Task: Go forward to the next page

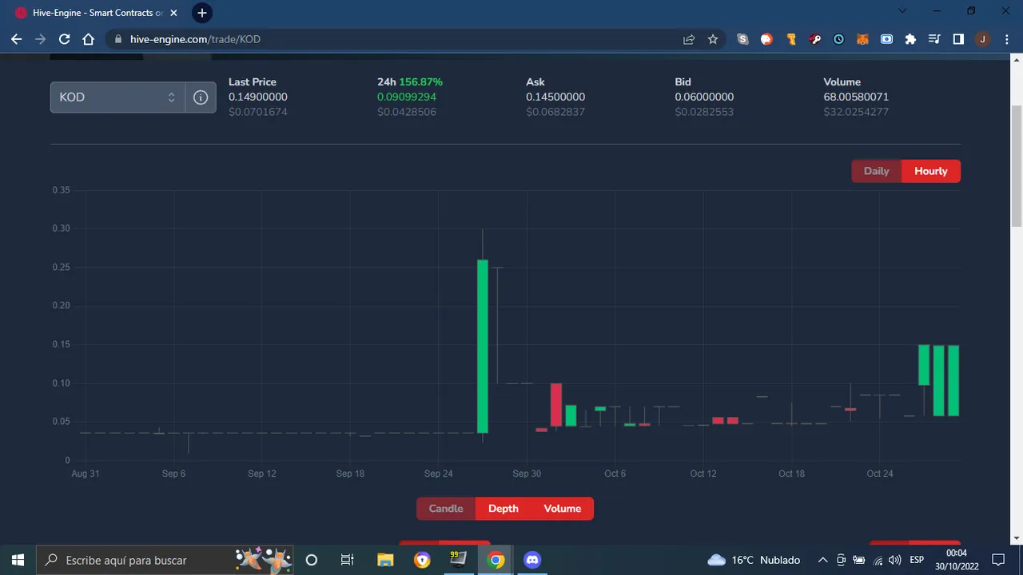Action: pos(41,39)
